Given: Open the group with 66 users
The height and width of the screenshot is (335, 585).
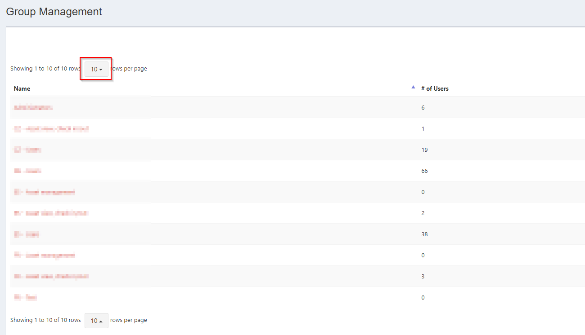Looking at the screenshot, I should coord(27,171).
